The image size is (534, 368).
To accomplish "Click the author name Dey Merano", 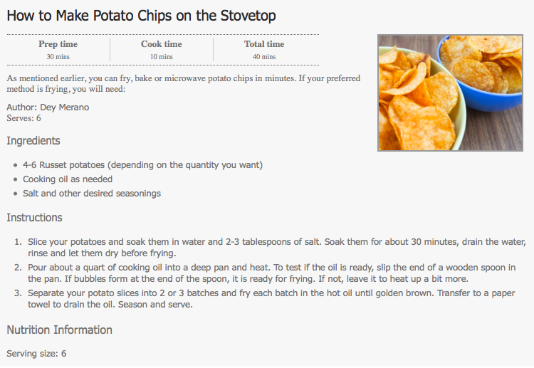I will [x=64, y=107].
